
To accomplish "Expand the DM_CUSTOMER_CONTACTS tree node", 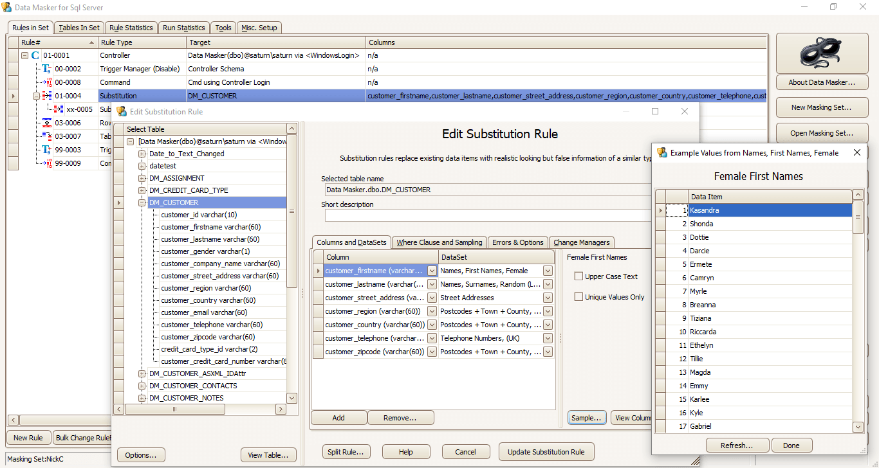I will pyautogui.click(x=142, y=386).
